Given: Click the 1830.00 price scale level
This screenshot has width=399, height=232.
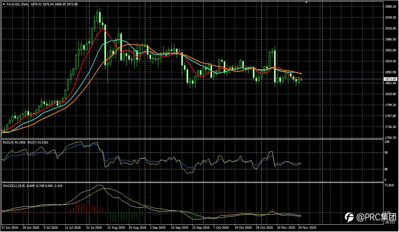Looking at the screenshot, I should coord(390,94).
